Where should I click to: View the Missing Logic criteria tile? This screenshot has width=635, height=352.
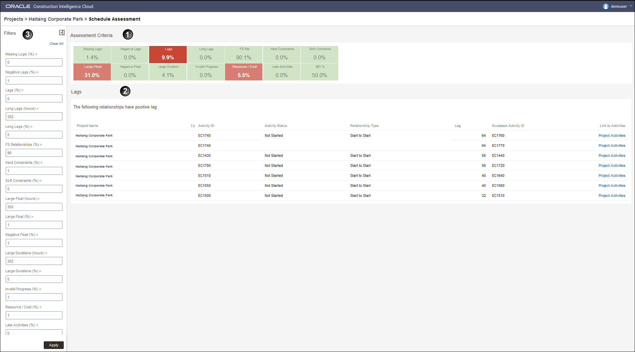point(92,54)
